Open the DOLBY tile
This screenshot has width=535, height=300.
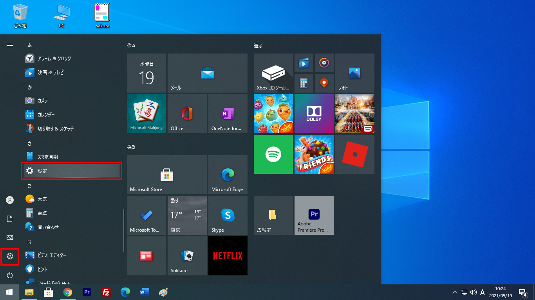314,114
